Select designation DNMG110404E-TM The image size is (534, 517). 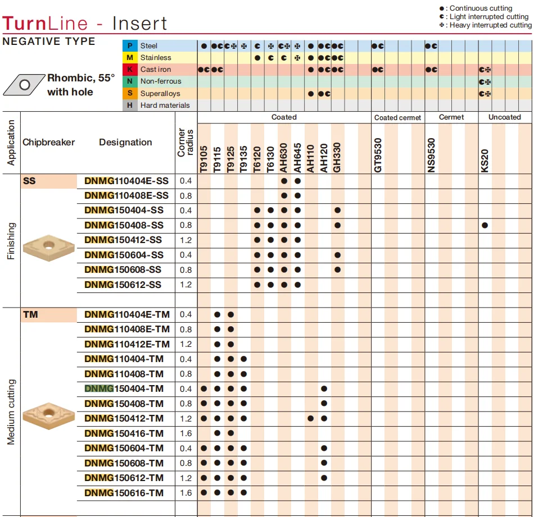[127, 314]
